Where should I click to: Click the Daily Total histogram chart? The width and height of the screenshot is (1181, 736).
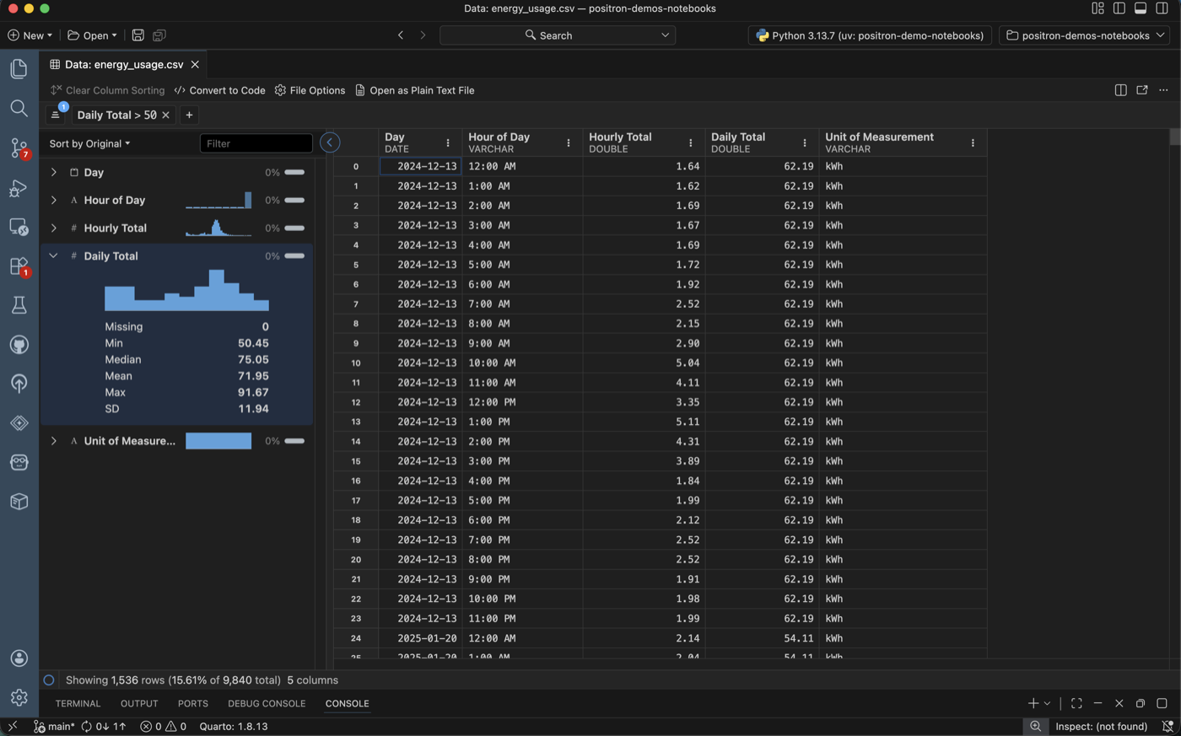[186, 290]
